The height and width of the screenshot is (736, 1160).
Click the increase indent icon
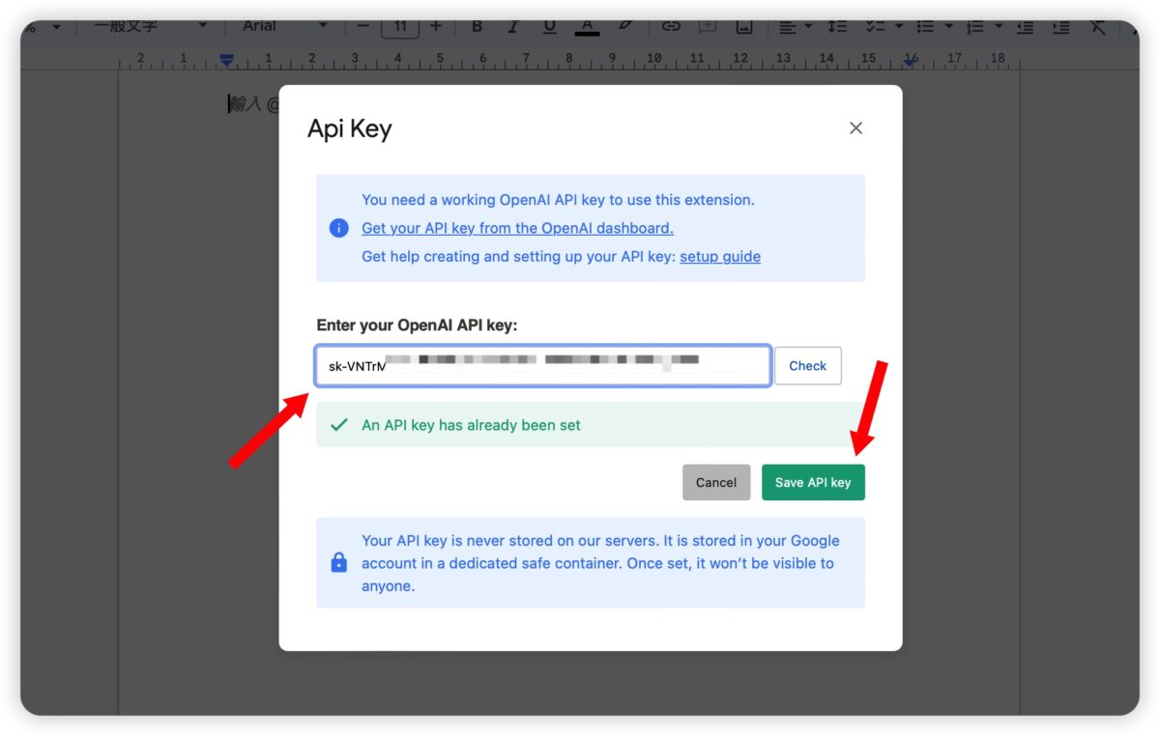point(1061,26)
